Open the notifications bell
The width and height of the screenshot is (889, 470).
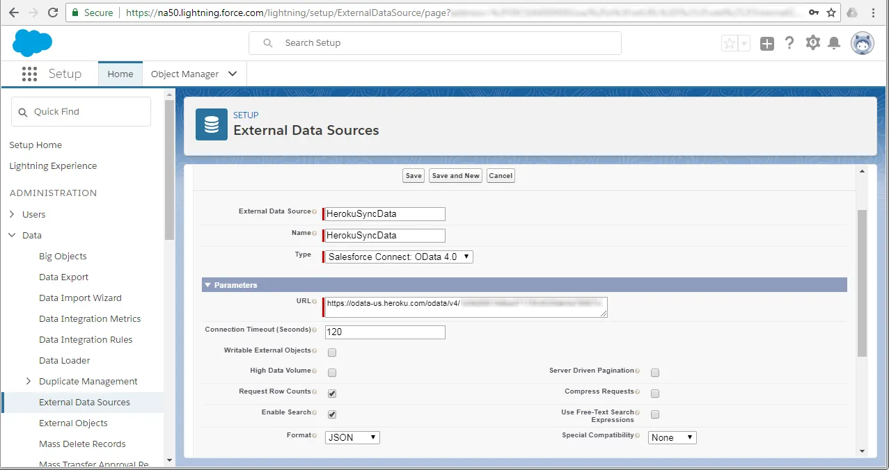point(835,43)
